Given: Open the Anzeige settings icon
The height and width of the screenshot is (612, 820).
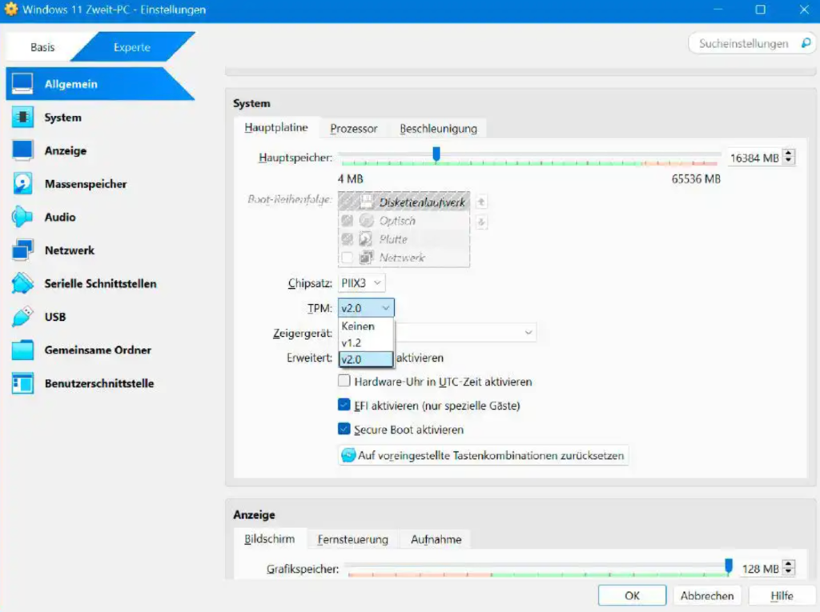Looking at the screenshot, I should pos(22,150).
